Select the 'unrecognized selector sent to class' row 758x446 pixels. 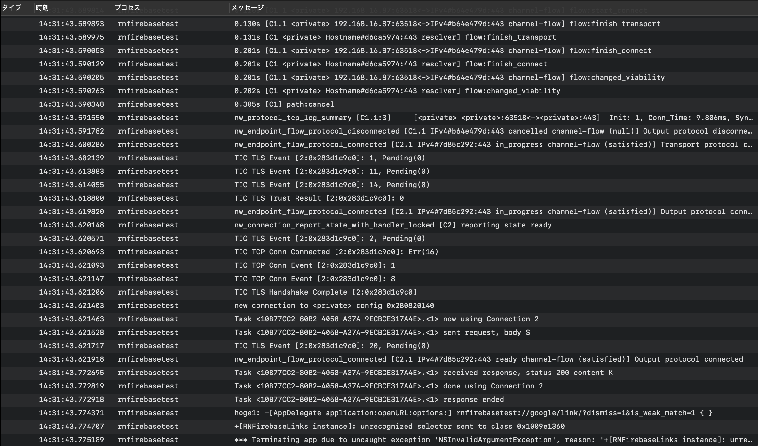[x=399, y=427]
